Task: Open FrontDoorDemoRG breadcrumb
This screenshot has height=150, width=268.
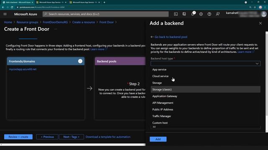Action: coord(55,22)
